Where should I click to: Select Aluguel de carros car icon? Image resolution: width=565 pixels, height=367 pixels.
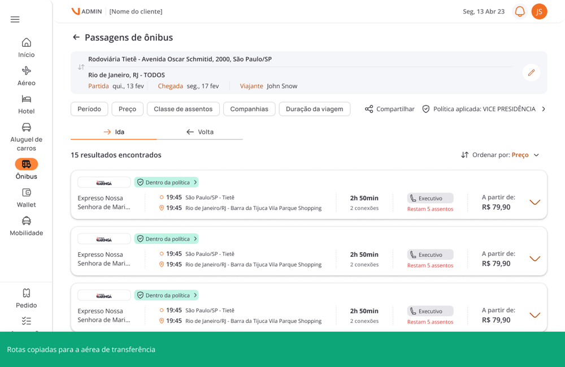point(27,127)
